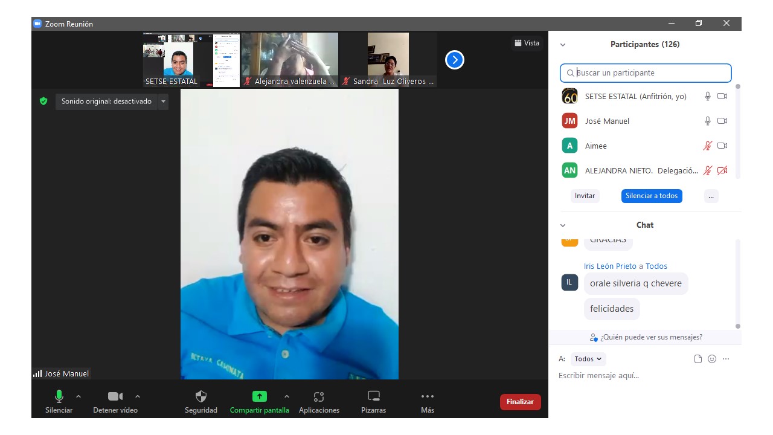773x435 pixels.
Task: Mute microphone with Silenciar button
Action: [x=59, y=397]
